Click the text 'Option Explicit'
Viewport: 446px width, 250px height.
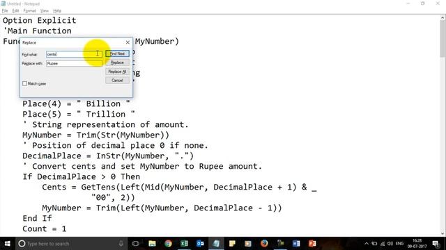coord(40,20)
